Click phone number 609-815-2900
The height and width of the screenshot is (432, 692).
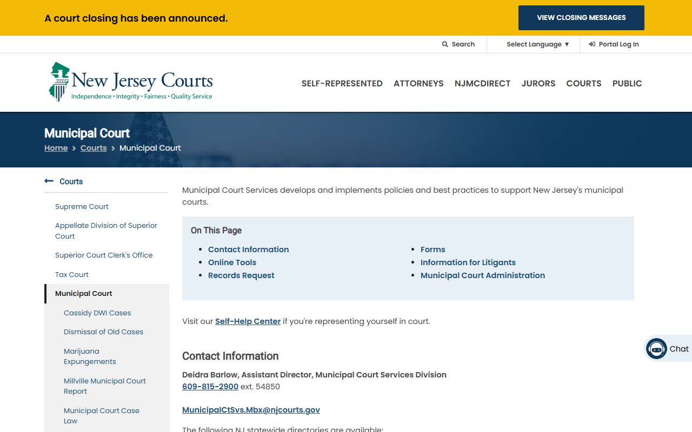pos(210,387)
